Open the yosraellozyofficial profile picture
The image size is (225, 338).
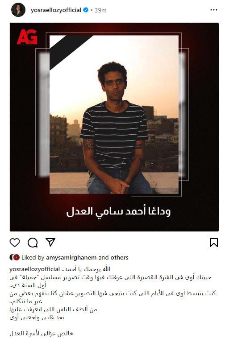(x=18, y=10)
